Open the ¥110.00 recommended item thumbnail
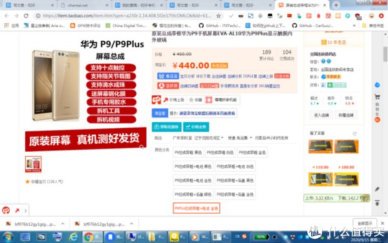The height and width of the screenshot is (243, 388). (321, 146)
